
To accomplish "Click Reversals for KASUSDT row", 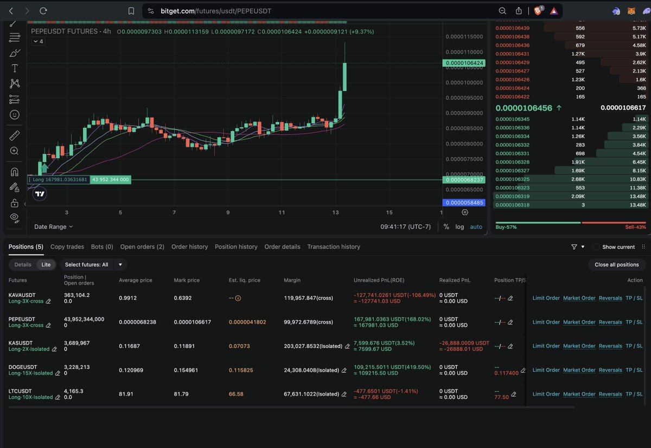I will (x=610, y=346).
